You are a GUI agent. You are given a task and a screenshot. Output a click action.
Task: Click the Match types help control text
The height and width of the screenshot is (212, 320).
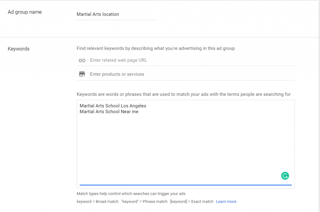coord(131,194)
